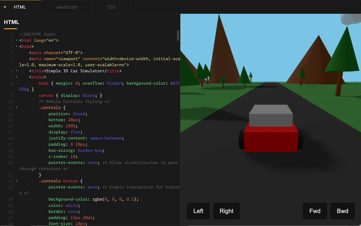
Task: Click the 'position: fixed;' line
Action: [x=68, y=114]
